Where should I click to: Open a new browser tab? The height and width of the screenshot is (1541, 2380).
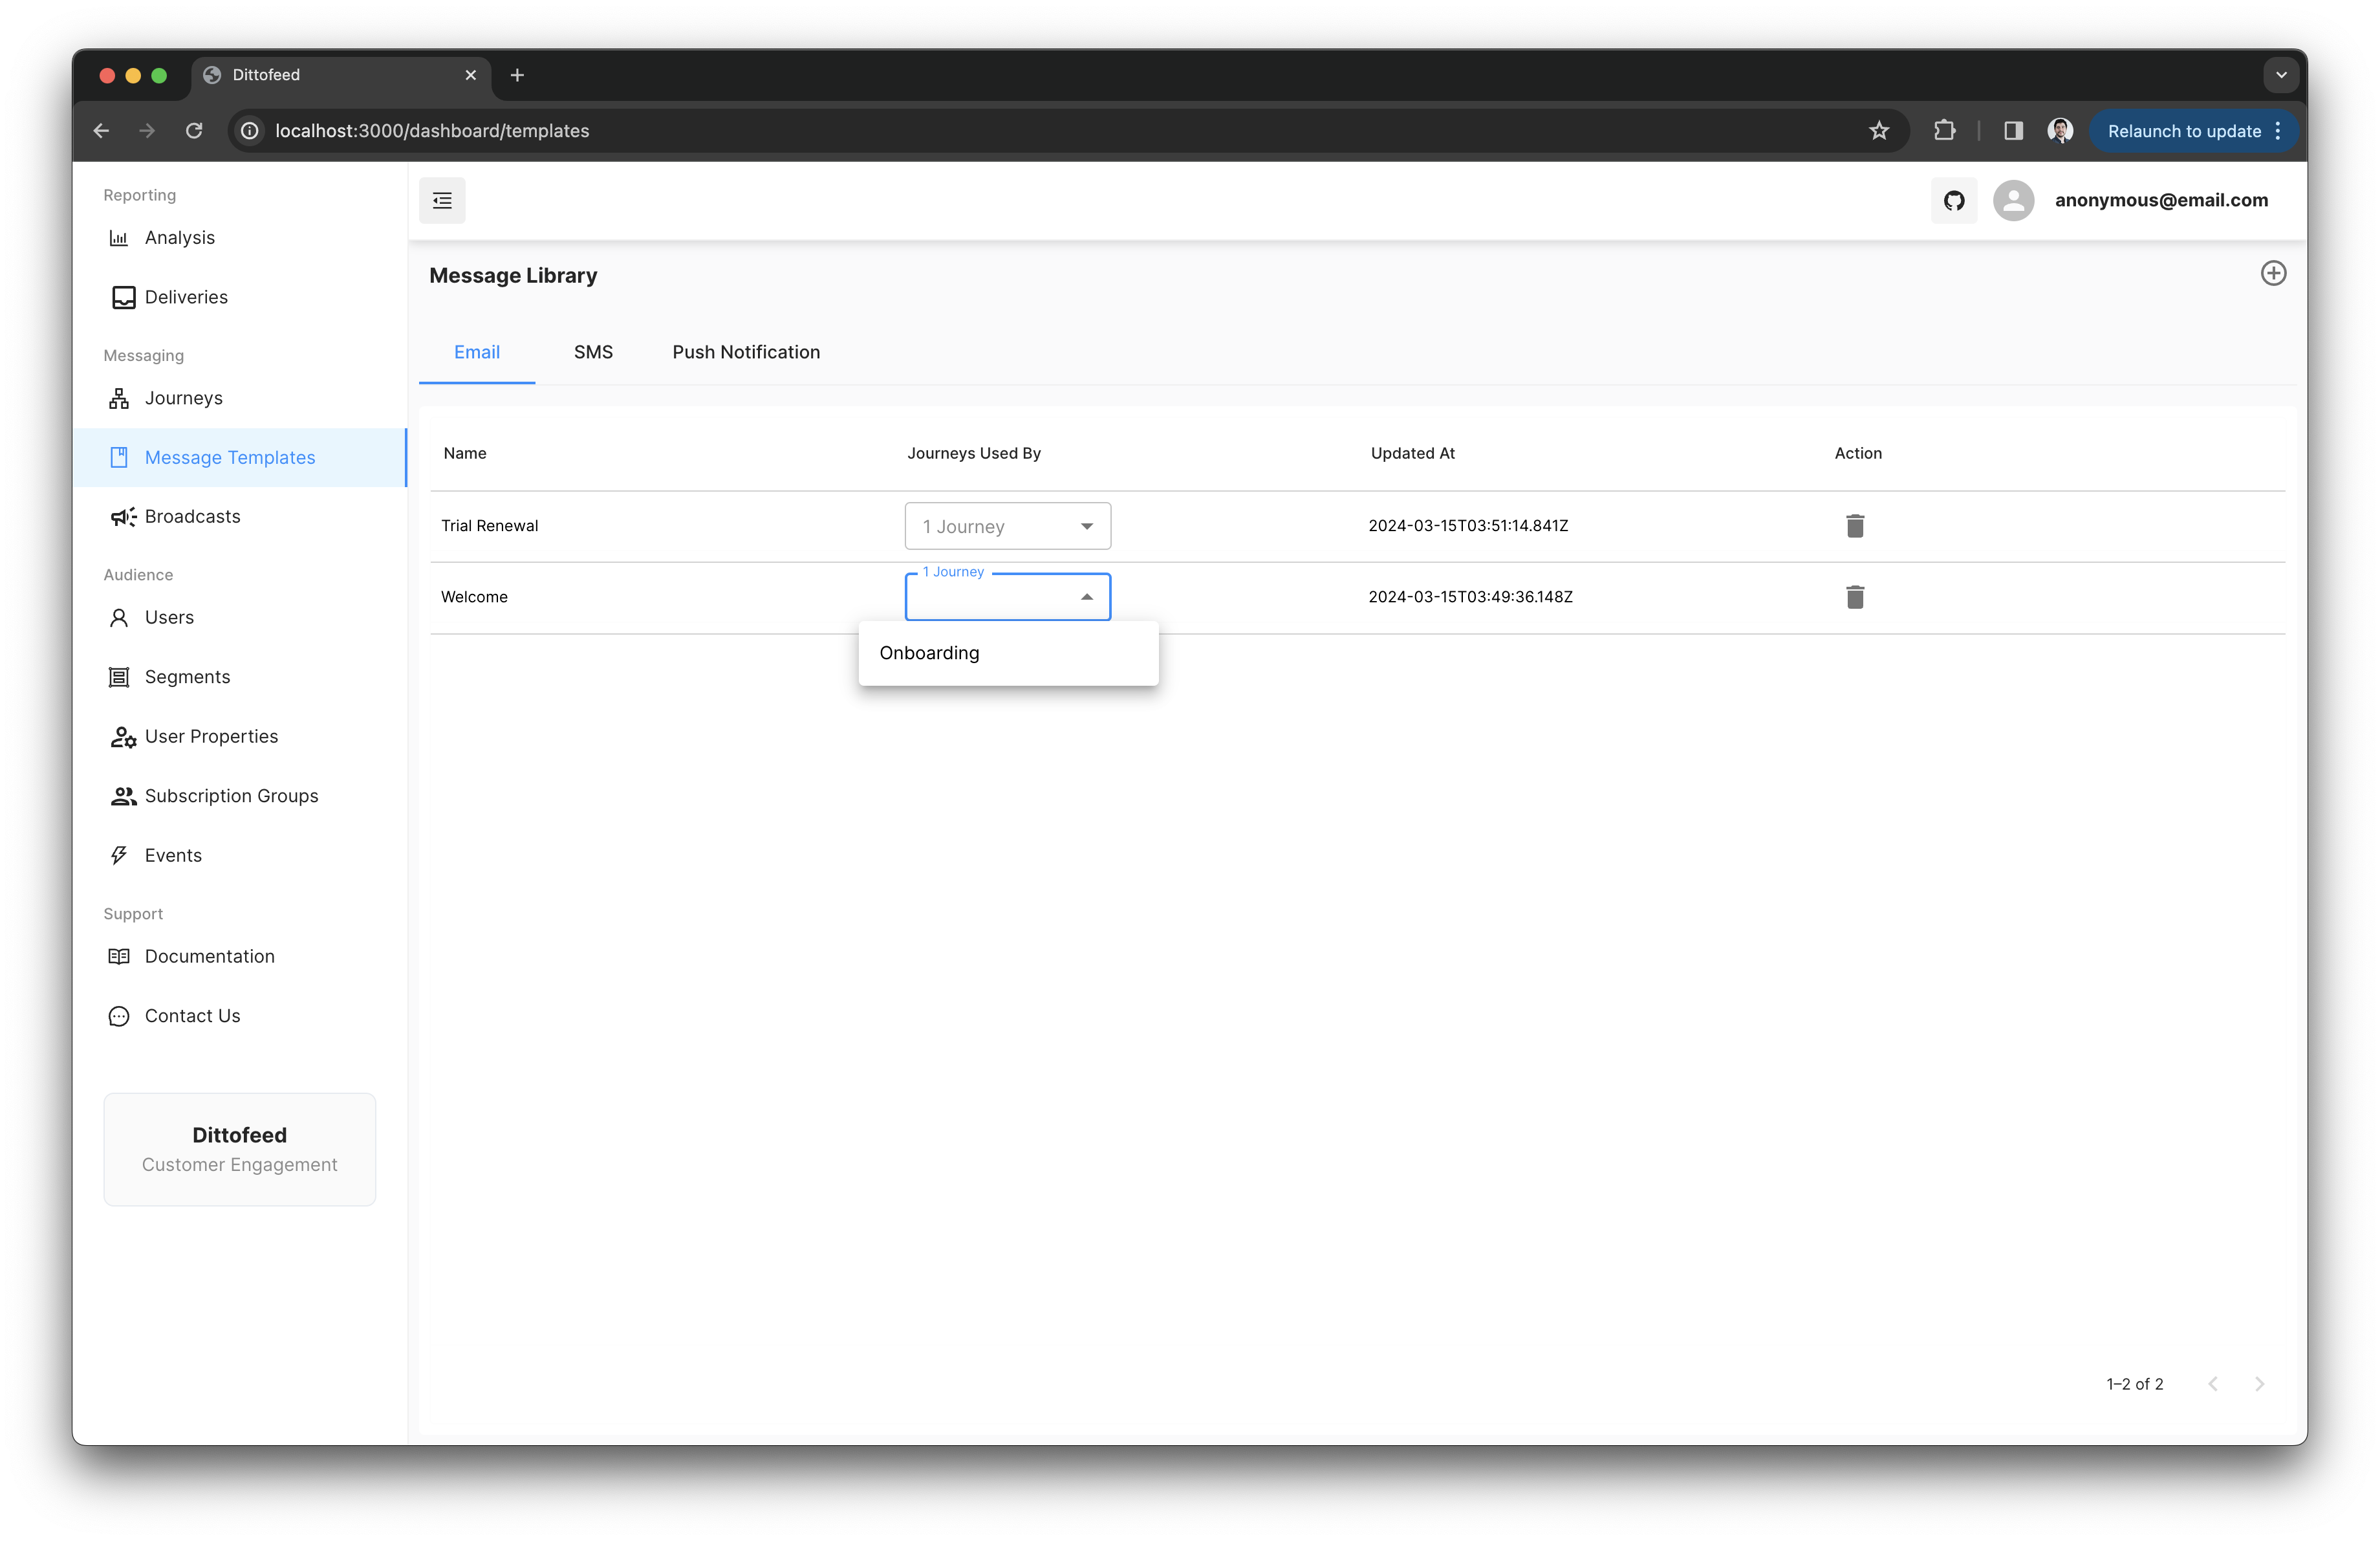pyautogui.click(x=517, y=75)
